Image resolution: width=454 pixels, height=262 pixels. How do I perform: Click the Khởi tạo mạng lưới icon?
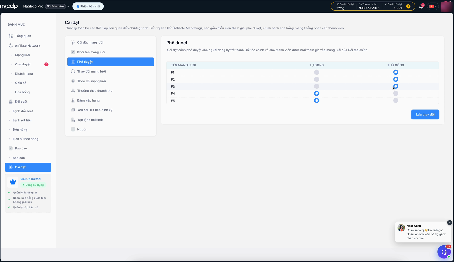(73, 52)
